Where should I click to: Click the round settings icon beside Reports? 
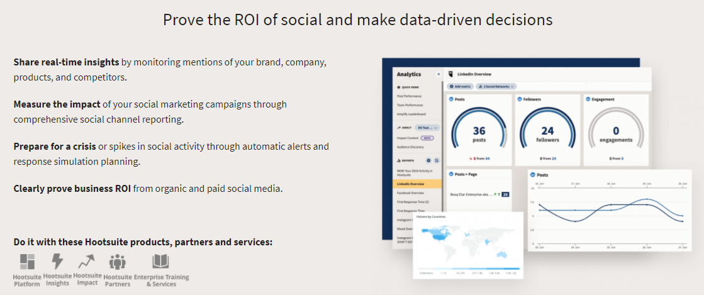(428, 160)
